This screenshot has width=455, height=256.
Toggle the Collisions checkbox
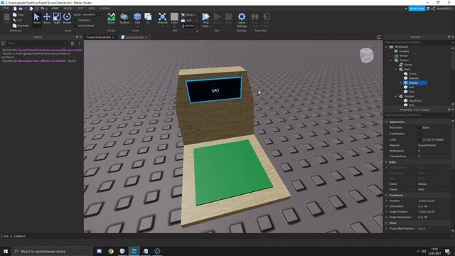click(76, 20)
